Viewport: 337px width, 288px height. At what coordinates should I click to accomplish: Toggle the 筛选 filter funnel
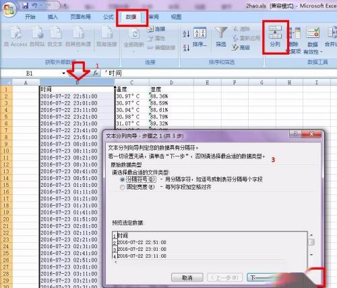(221, 37)
